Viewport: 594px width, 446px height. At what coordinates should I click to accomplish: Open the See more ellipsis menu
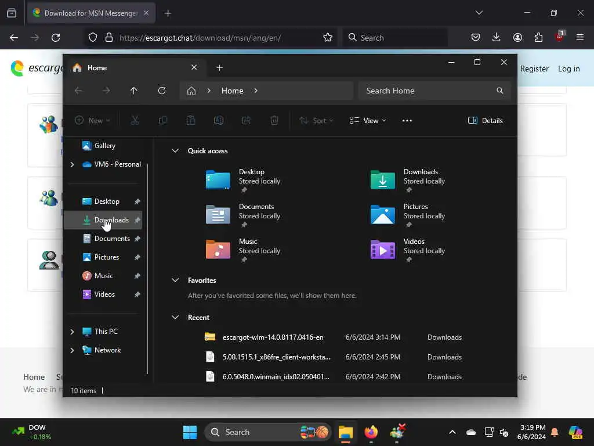pyautogui.click(x=407, y=121)
